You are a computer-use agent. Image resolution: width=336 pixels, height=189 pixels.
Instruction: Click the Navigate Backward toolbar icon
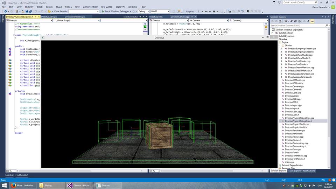click(5, 11)
